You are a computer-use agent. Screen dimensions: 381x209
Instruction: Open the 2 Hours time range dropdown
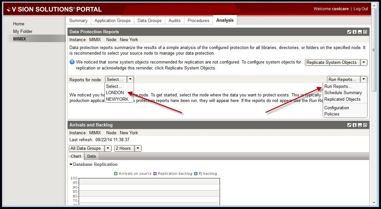(138, 148)
